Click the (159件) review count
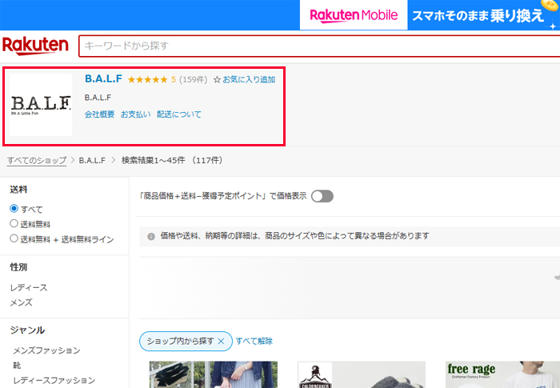 tap(194, 80)
